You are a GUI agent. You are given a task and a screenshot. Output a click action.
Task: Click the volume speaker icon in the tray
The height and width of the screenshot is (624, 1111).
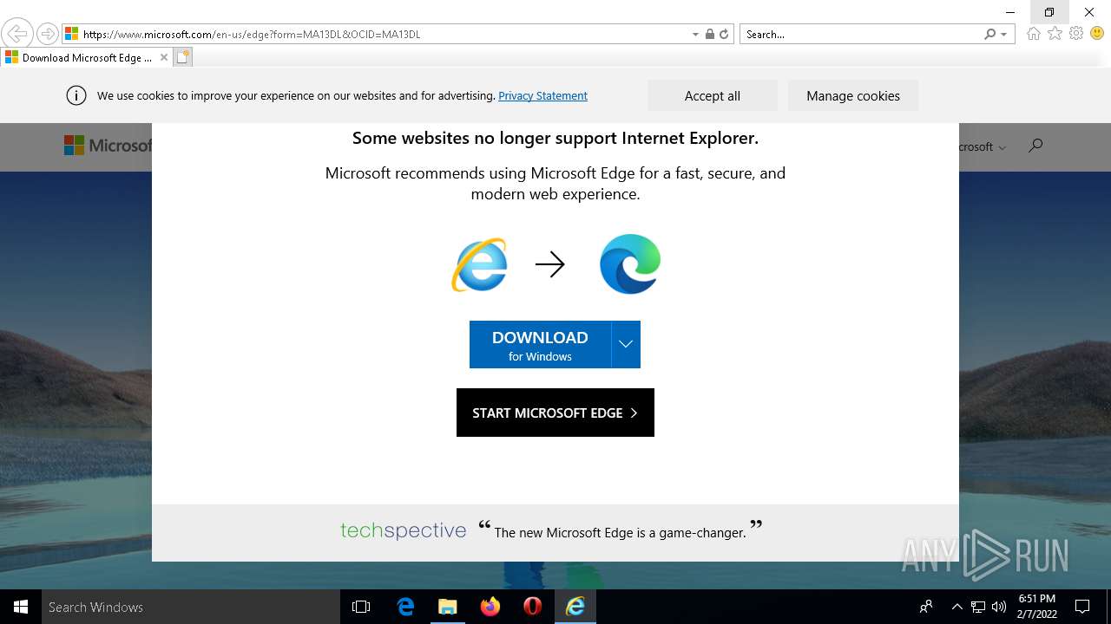click(x=999, y=607)
